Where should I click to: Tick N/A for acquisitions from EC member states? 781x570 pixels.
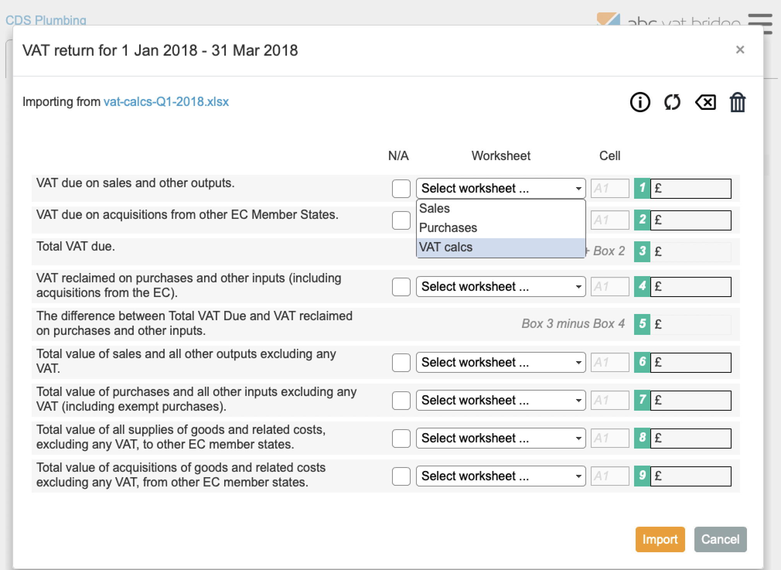pos(401,476)
